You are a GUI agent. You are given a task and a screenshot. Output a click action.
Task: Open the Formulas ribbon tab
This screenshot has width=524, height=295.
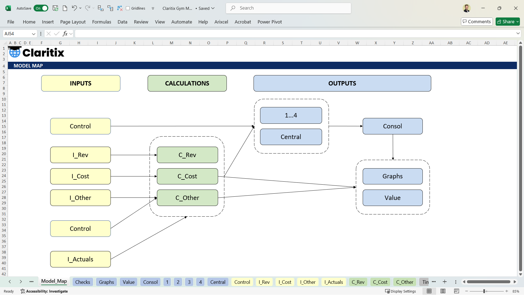point(102,22)
